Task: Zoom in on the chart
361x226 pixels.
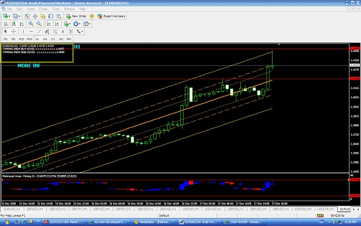Action: click(x=31, y=24)
